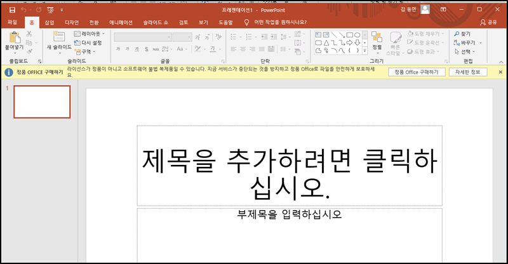Click the 정품 Office 구매하기 button
The height and width of the screenshot is (264, 508).
[x=417, y=72]
